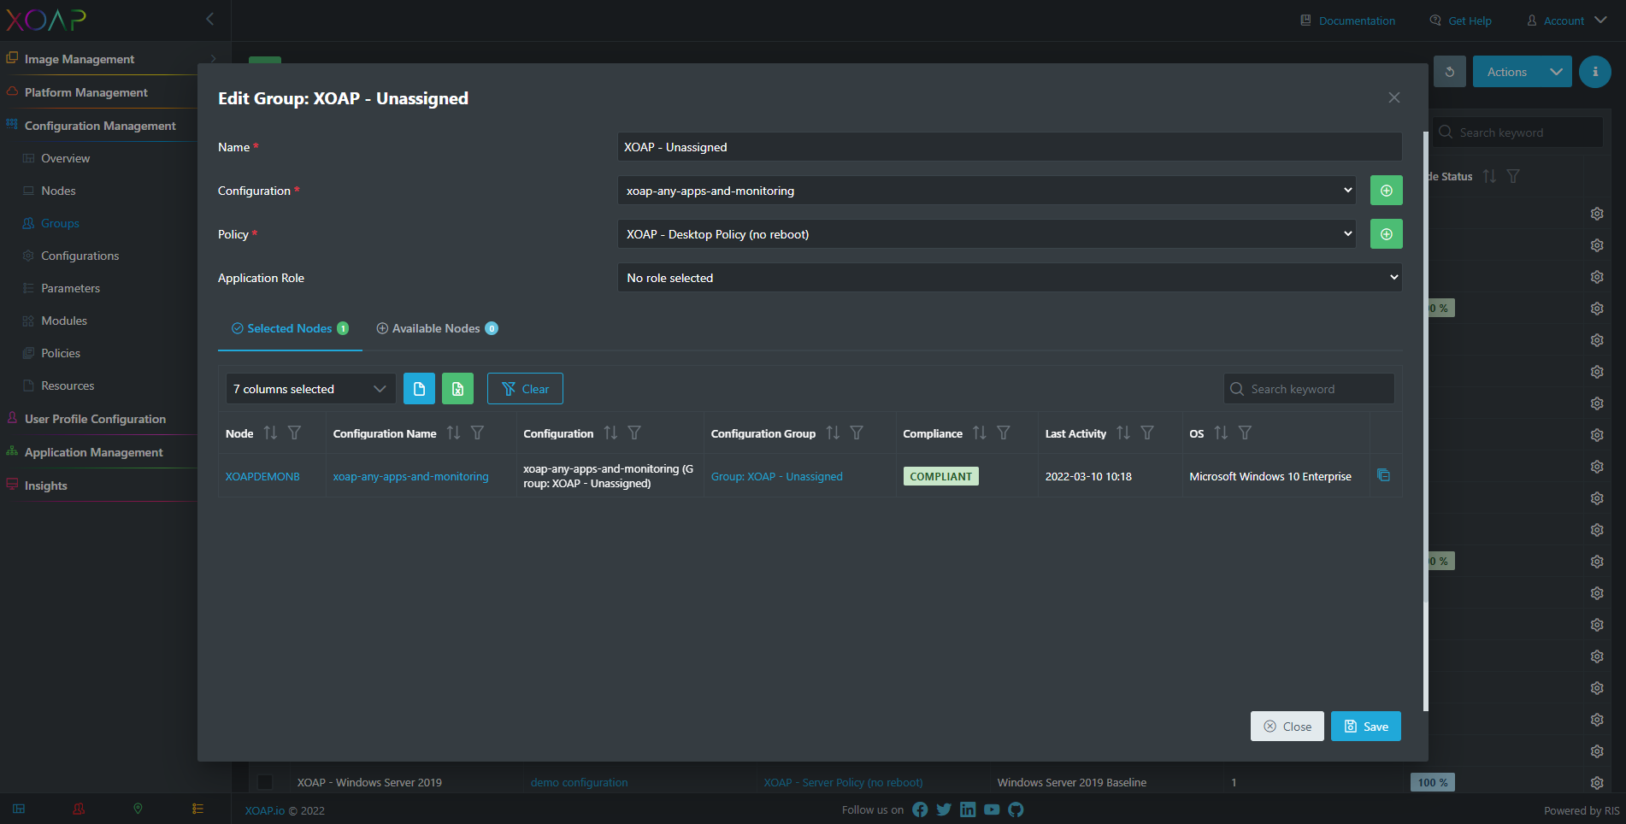
Task: Filter the Node column
Action: coord(294,433)
